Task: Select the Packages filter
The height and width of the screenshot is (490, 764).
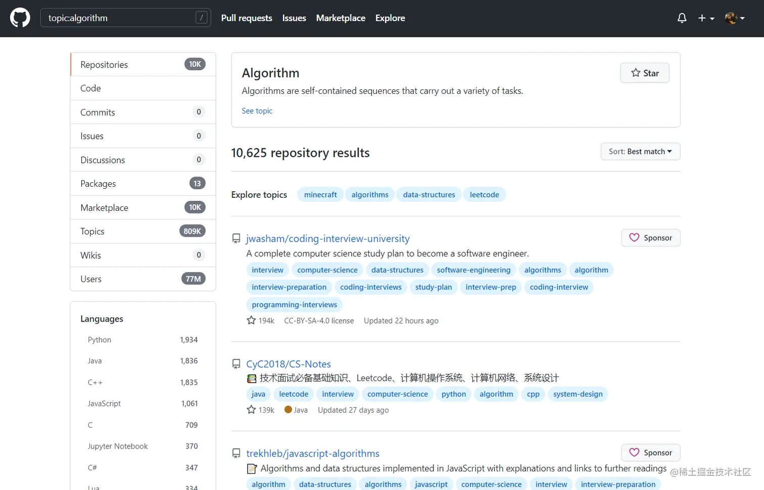Action: [x=143, y=184]
